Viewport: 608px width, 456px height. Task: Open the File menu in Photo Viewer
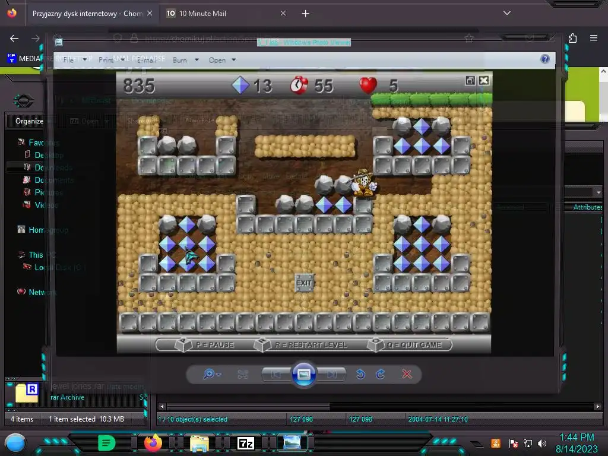[68, 60]
